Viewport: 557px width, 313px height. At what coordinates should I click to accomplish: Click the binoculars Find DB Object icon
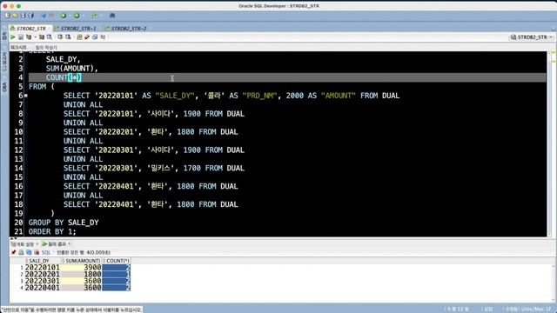click(x=112, y=16)
